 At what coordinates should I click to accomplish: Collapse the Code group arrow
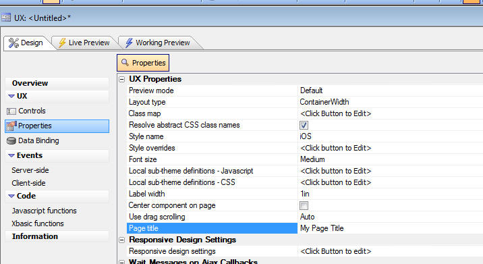pos(11,196)
